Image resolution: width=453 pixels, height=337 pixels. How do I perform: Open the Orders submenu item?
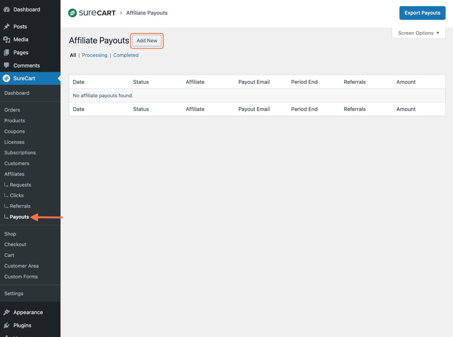12,110
